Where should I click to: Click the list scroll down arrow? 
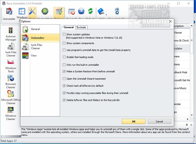(x=191, y=115)
